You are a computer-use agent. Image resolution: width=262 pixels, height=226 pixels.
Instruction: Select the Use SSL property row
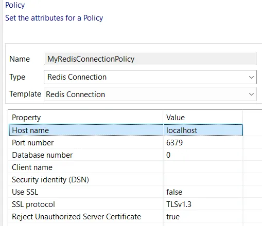point(126,192)
